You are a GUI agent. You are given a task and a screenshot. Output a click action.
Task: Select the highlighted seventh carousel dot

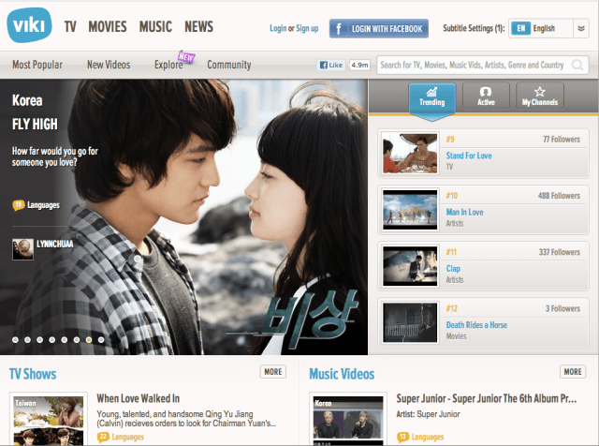coord(89,340)
